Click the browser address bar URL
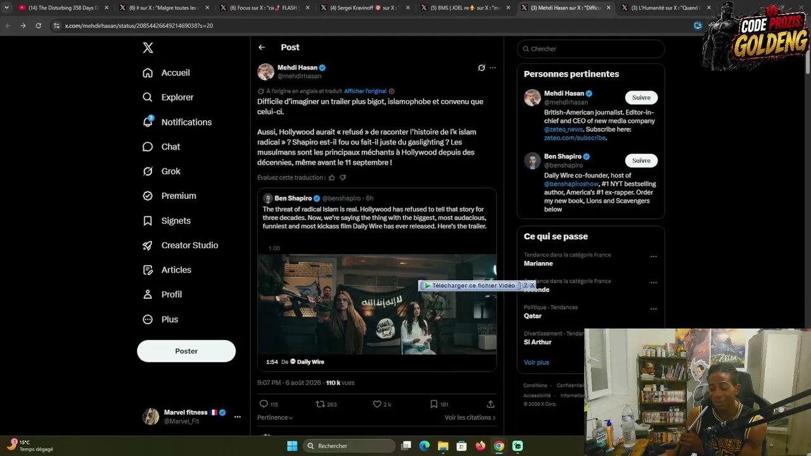 (x=139, y=25)
